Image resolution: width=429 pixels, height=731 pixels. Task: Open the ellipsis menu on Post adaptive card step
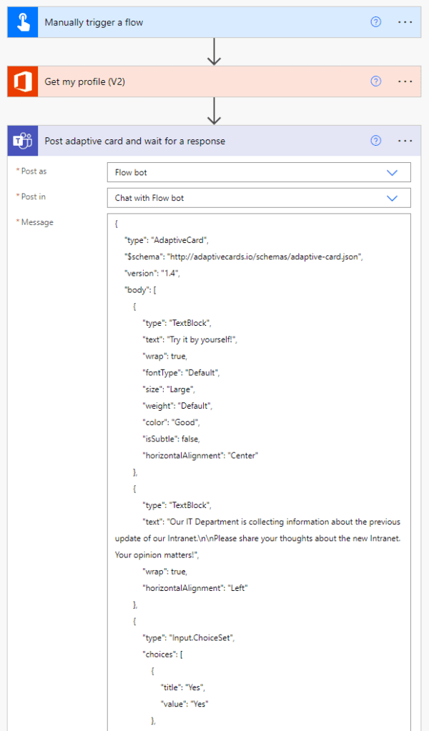[x=405, y=141]
